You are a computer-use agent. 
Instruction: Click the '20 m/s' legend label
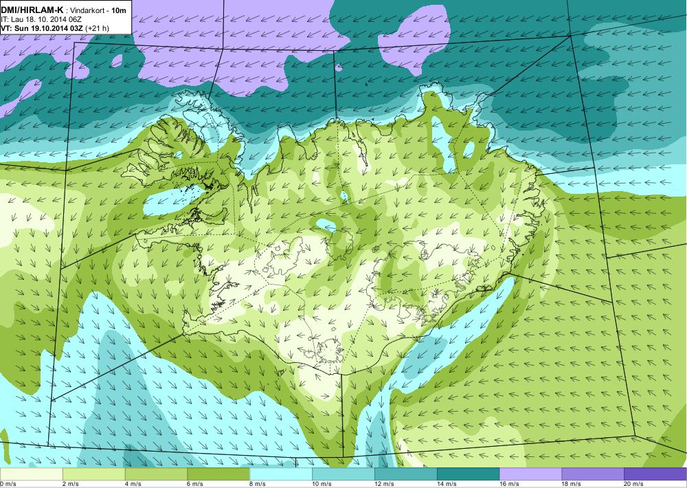tap(634, 484)
